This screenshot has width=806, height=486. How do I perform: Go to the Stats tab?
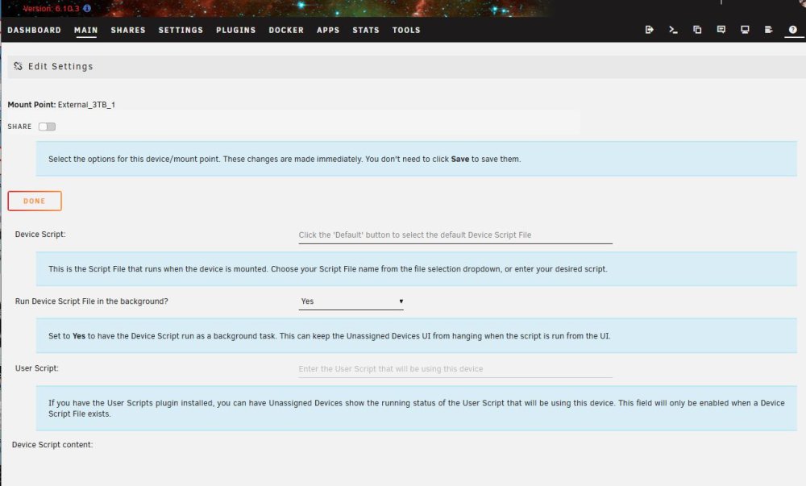pyautogui.click(x=365, y=31)
